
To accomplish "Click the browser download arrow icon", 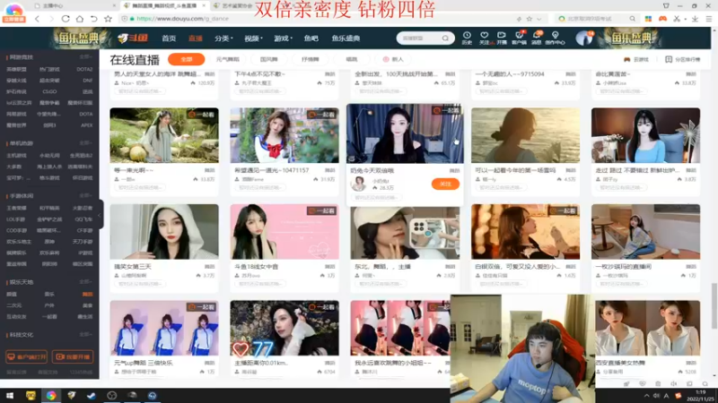I will 695,19.
